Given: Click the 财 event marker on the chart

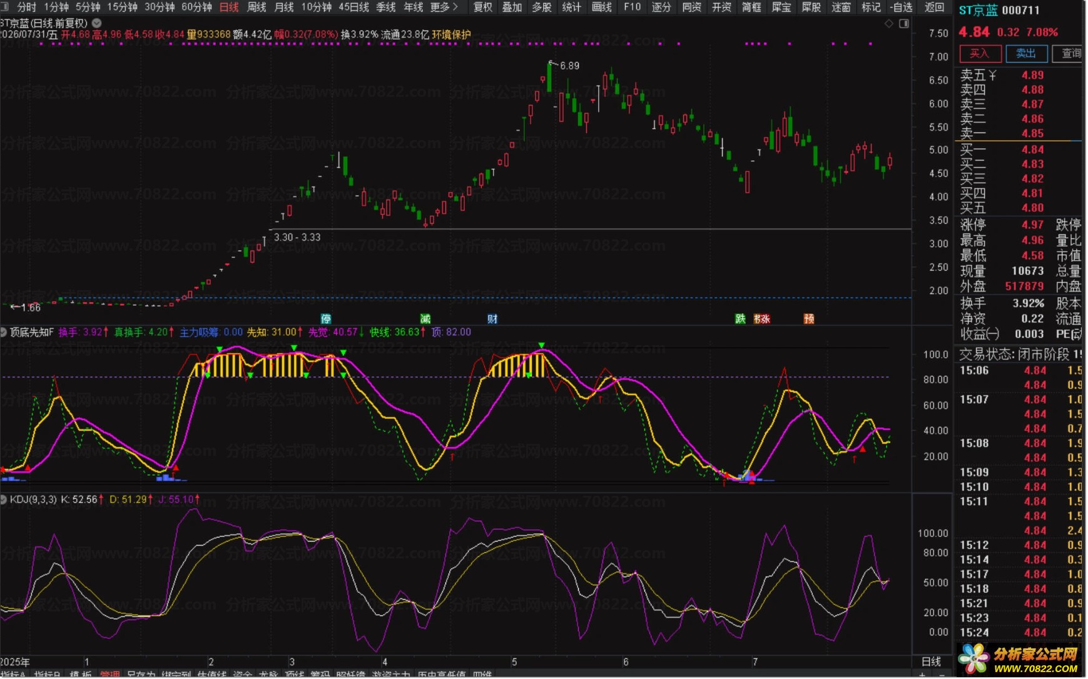Looking at the screenshot, I should [x=493, y=319].
